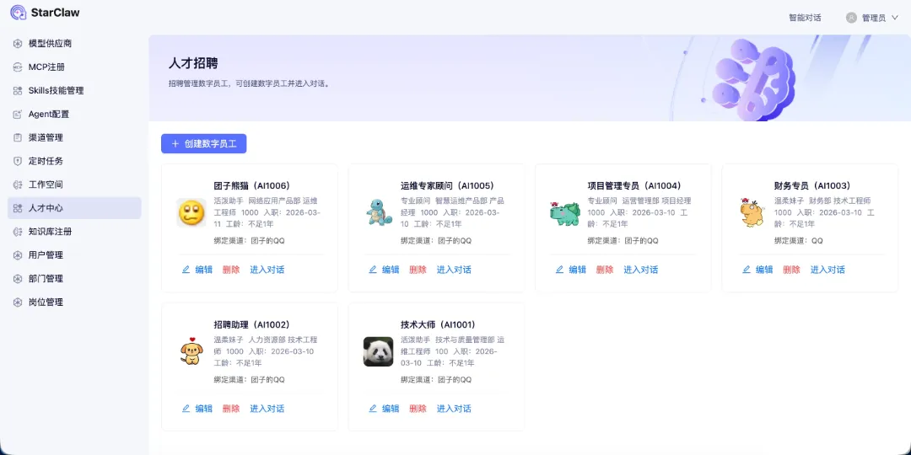Click the 人才招聘 page heading

click(193, 63)
